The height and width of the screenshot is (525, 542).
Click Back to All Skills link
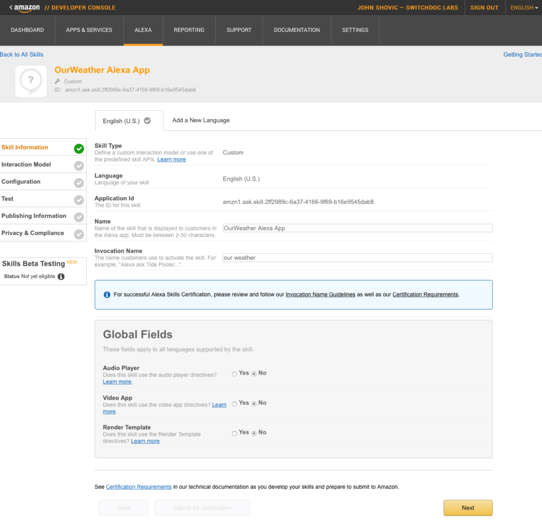click(21, 55)
